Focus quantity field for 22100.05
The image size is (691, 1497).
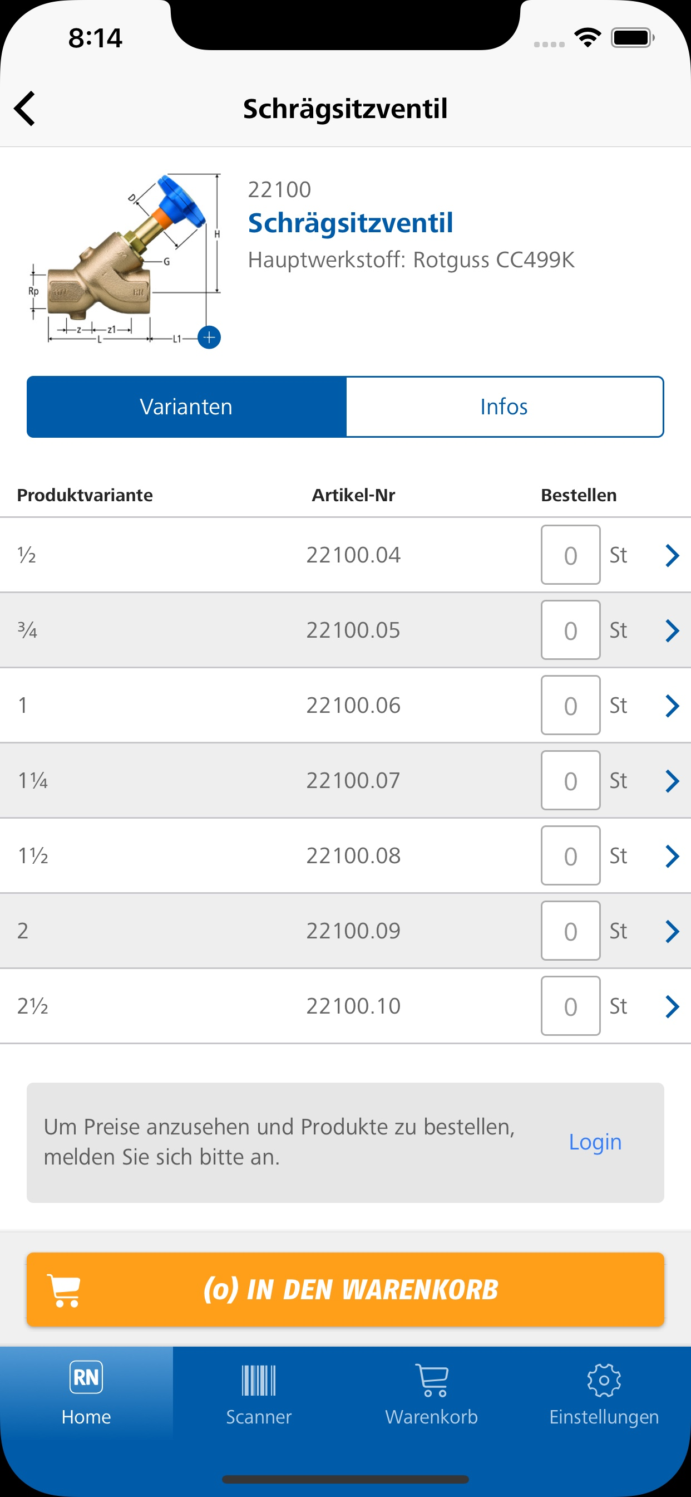click(x=570, y=630)
